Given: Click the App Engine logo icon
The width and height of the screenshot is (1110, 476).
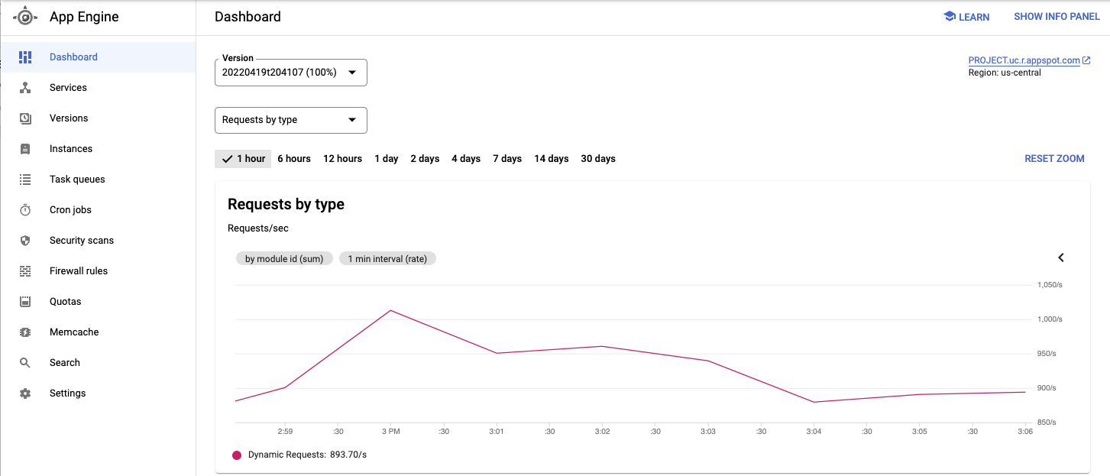Looking at the screenshot, I should click(26, 17).
